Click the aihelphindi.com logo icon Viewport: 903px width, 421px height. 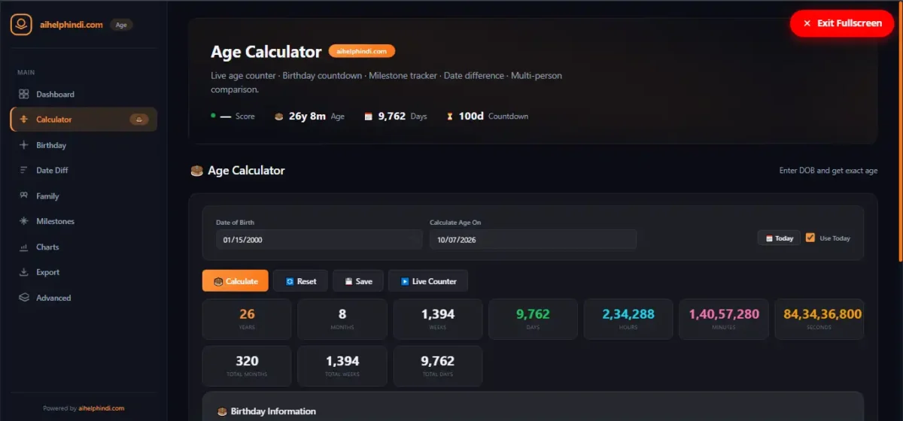coord(21,24)
